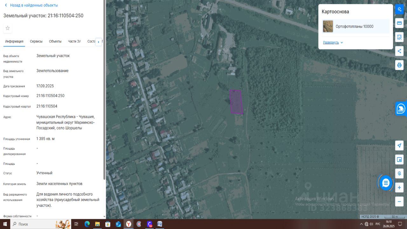The image size is (407, 229).
Task: Click the volume speaker tray icon
Action: (371, 224)
